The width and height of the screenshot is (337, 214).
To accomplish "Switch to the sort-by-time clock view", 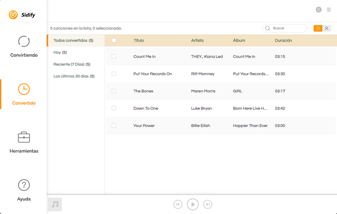I will (318, 28).
